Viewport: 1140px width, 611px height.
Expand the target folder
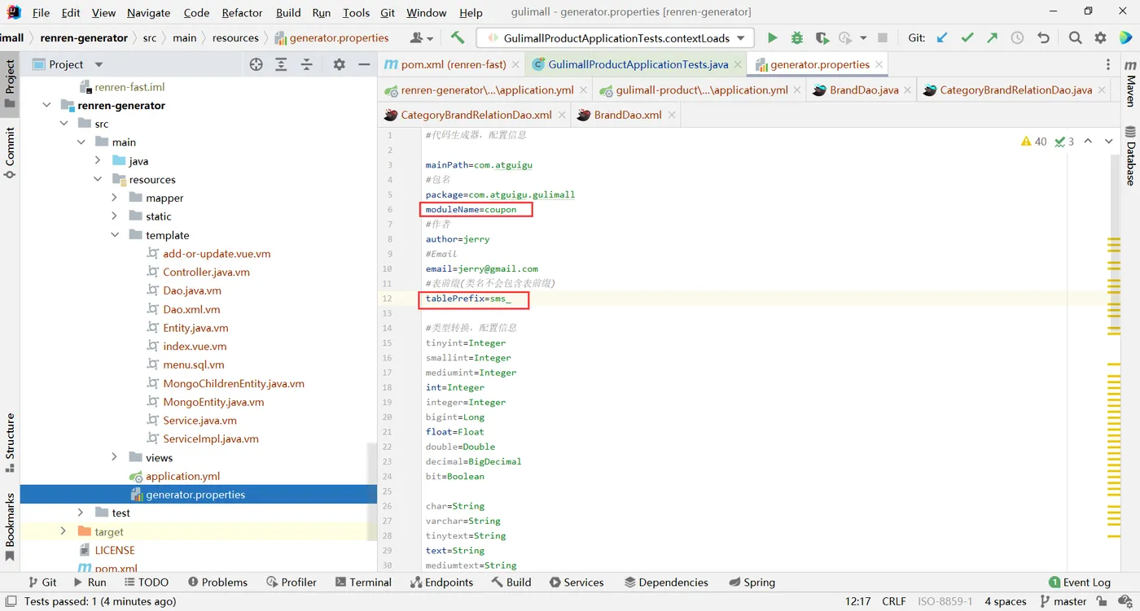(64, 531)
